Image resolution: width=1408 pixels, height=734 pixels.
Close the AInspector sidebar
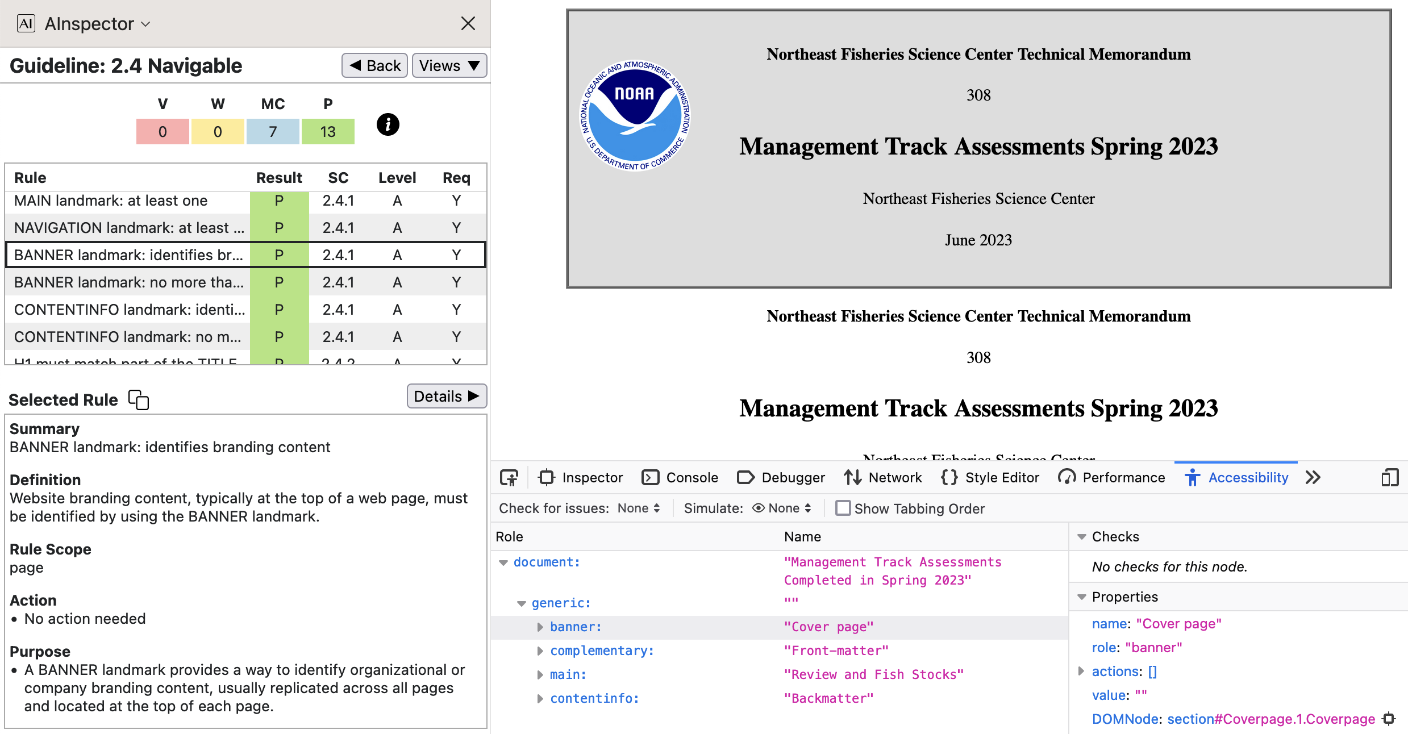click(468, 23)
